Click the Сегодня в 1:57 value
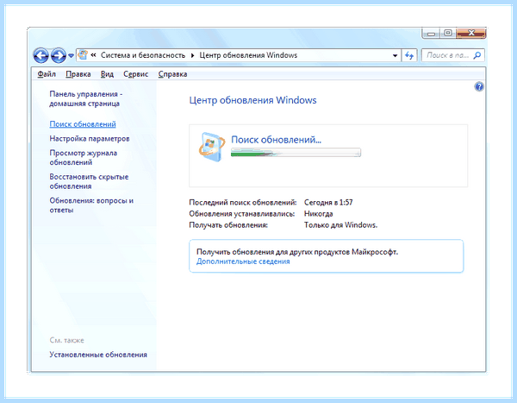Screen dimensions: 517x403 (x=328, y=202)
